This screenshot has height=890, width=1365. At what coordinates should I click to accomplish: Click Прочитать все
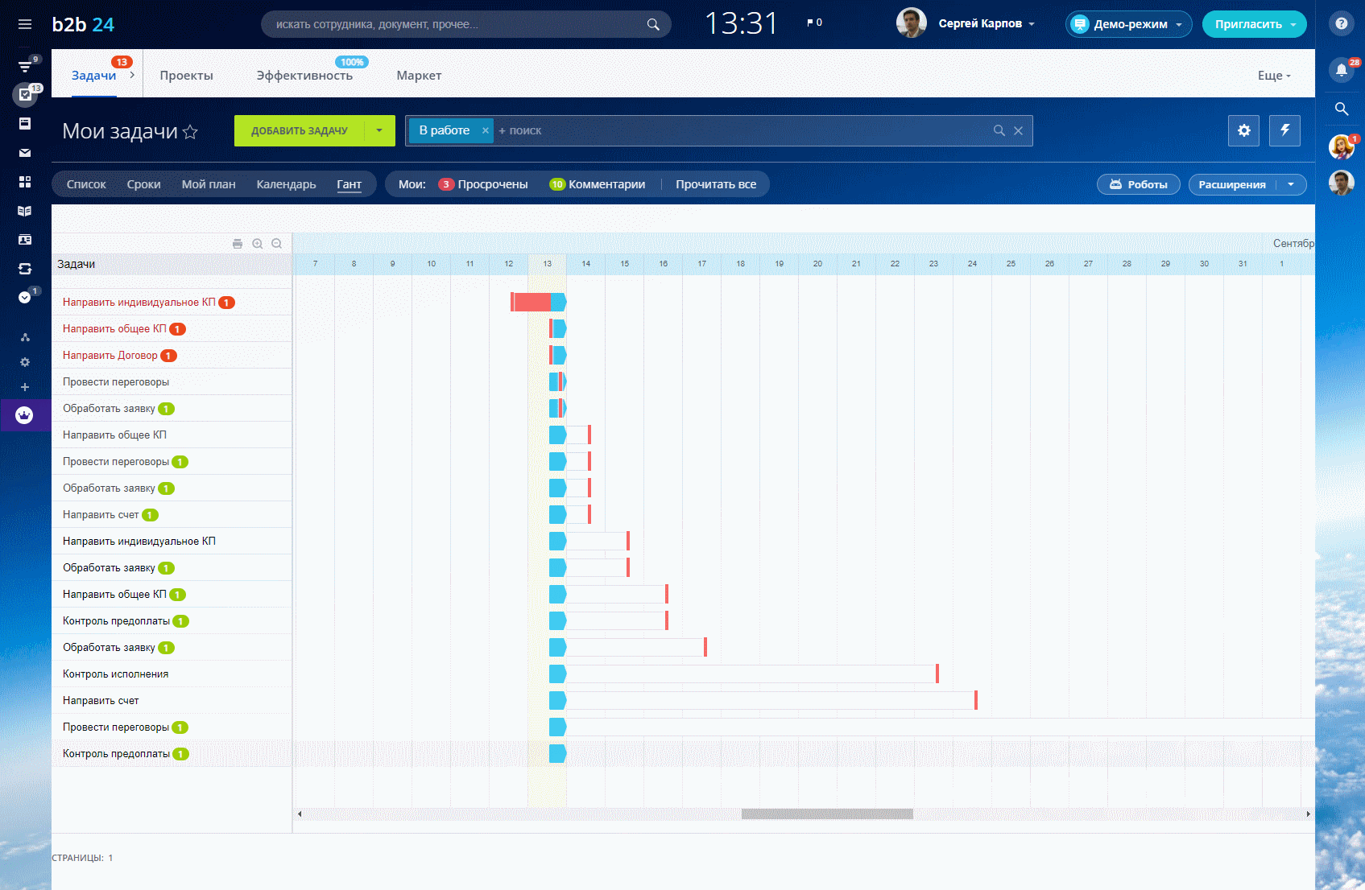coord(716,184)
